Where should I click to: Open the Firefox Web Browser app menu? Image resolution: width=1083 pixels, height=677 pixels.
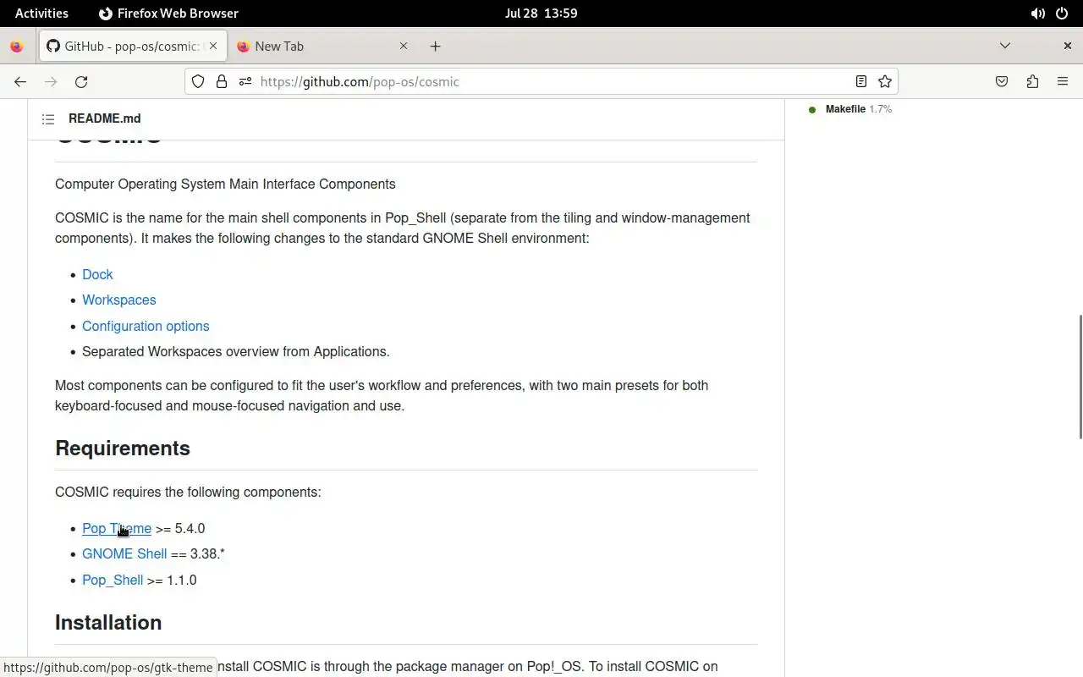click(x=168, y=14)
